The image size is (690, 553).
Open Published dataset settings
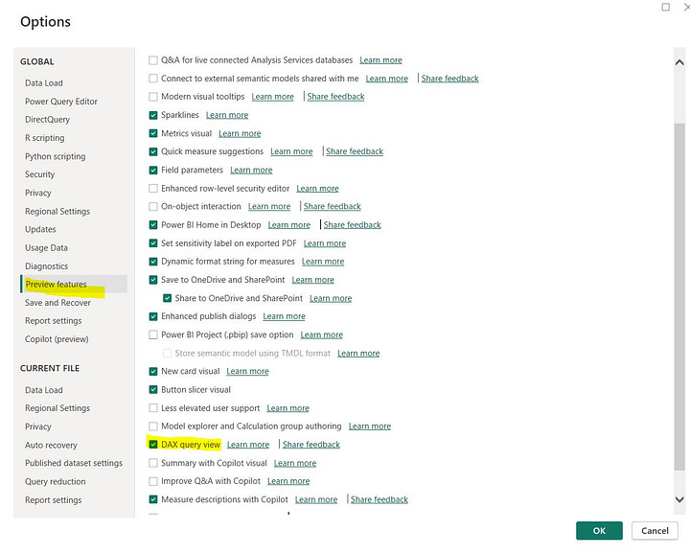[x=74, y=463]
